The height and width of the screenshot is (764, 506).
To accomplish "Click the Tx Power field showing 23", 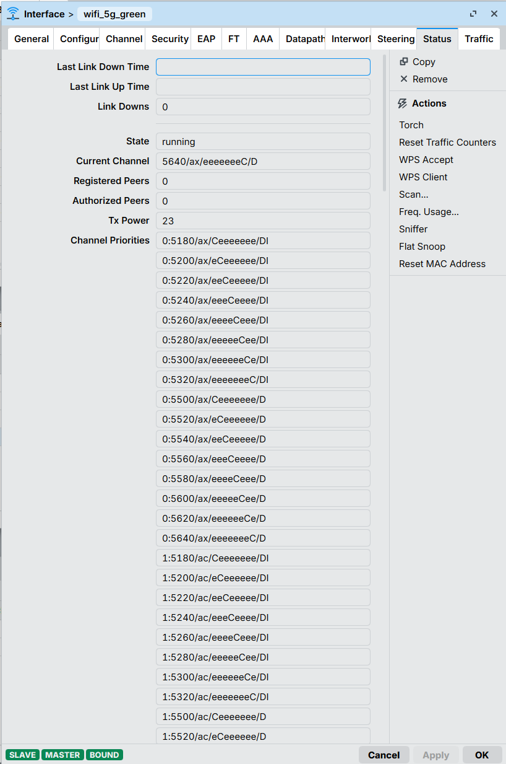I will click(263, 221).
